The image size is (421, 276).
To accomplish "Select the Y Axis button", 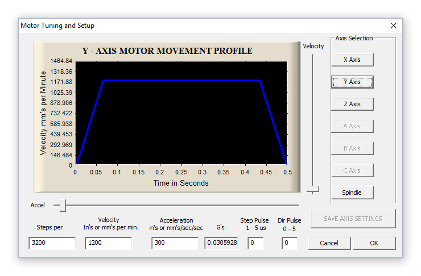I will coord(352,82).
